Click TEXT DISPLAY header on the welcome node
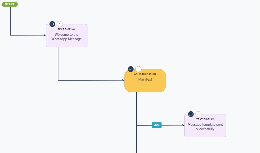 pyautogui.click(x=66, y=29)
